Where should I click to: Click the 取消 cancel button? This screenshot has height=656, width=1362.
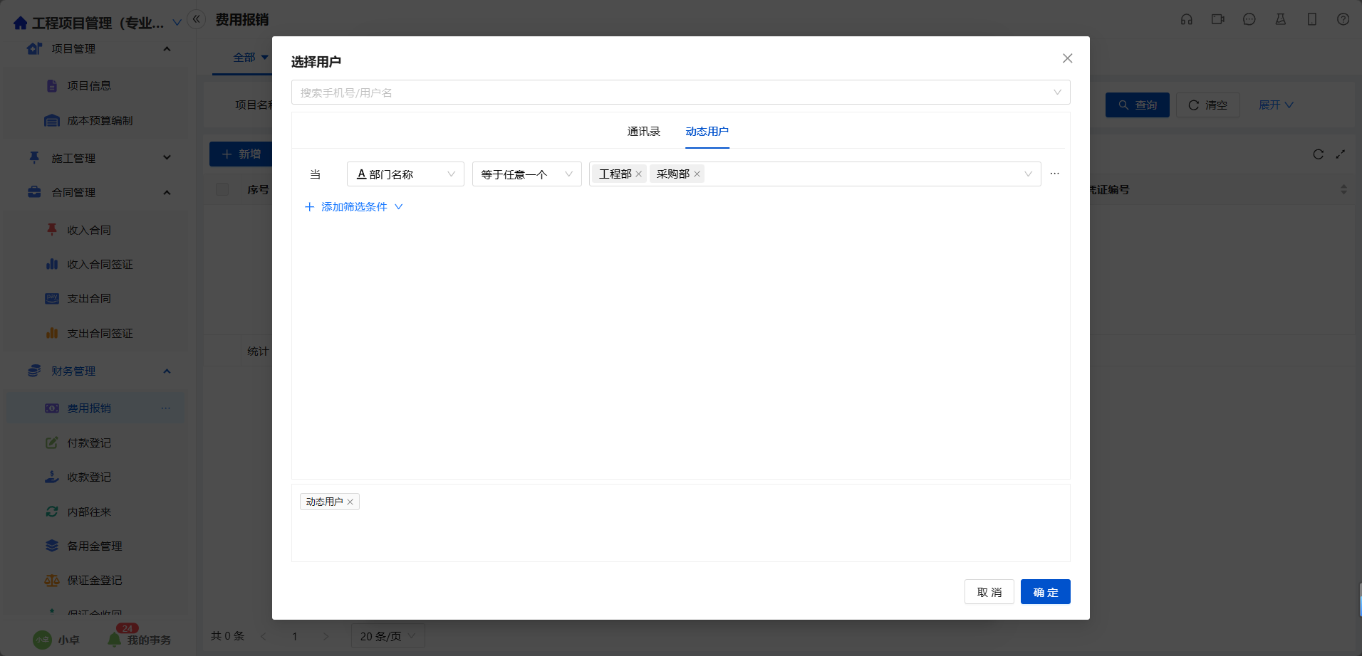[x=989, y=592]
